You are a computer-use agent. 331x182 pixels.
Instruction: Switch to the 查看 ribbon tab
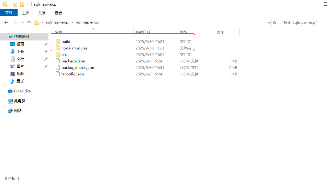[58, 13]
